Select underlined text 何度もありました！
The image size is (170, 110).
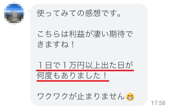pos(72,76)
